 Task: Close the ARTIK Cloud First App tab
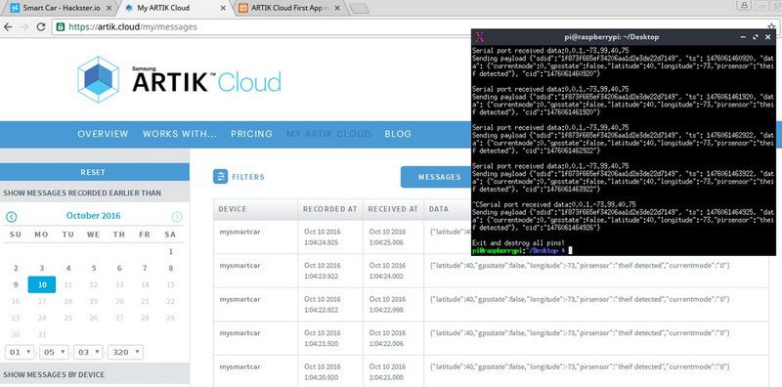(337, 9)
